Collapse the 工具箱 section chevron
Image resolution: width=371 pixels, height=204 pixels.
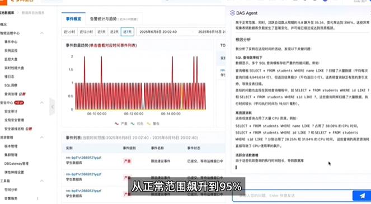(42, 181)
